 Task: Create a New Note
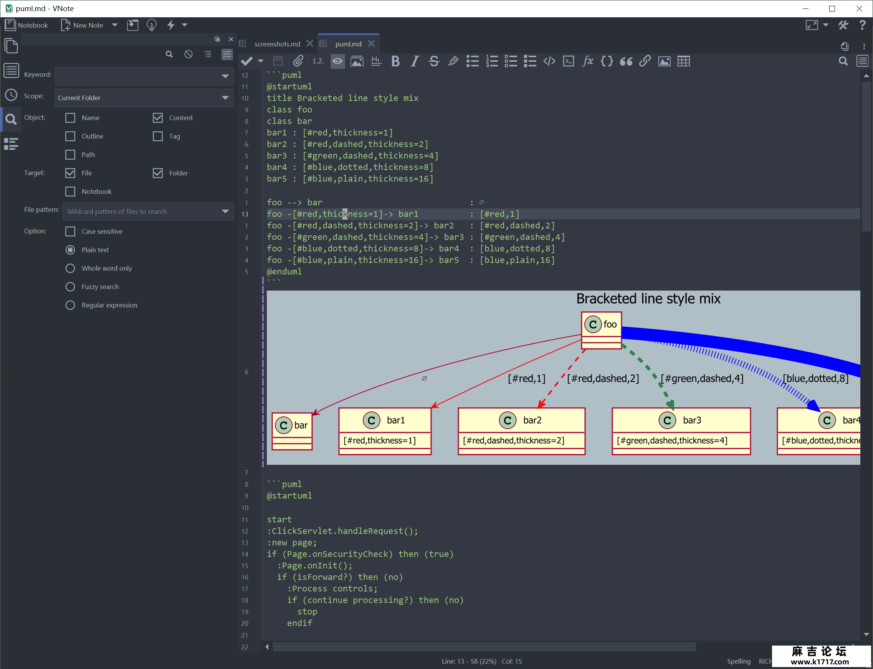pyautogui.click(x=82, y=25)
